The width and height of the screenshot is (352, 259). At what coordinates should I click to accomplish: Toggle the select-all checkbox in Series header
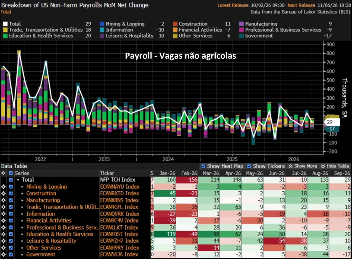click(x=11, y=173)
